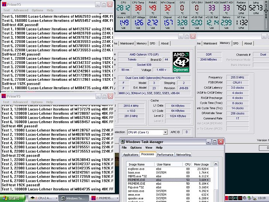Open Options menu in lower Prime95 window
Screen dimensions: 269x202
pyautogui.click(x=37, y=102)
